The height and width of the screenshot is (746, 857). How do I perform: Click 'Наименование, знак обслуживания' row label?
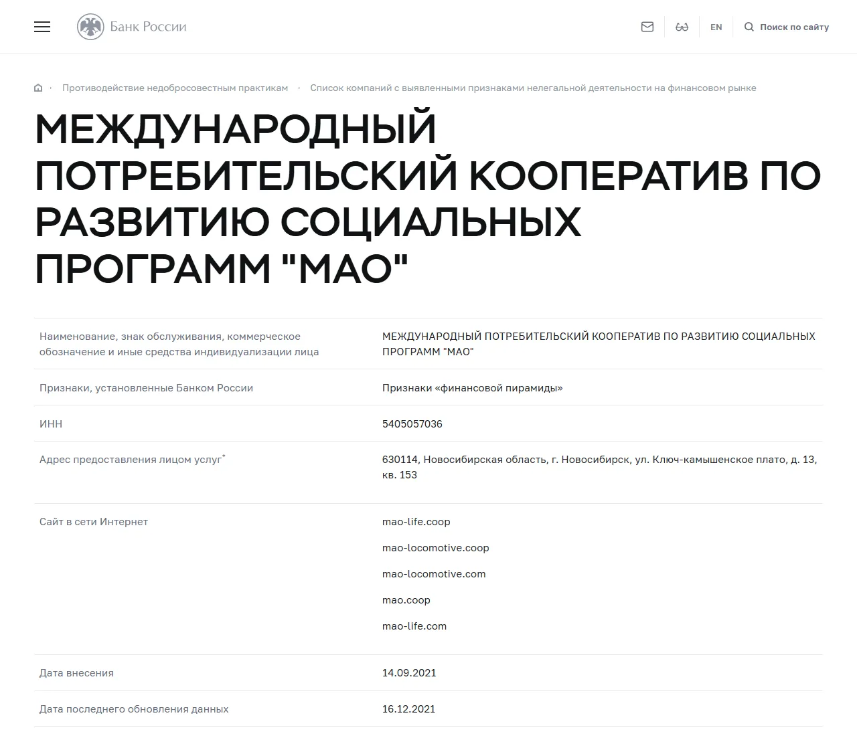pos(179,344)
